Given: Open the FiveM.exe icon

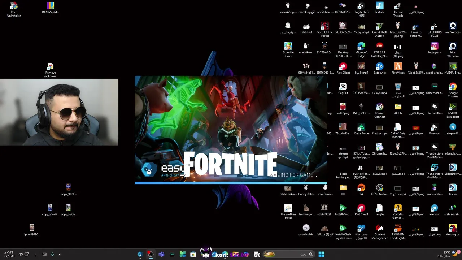Looking at the screenshot, I should [398, 69].
